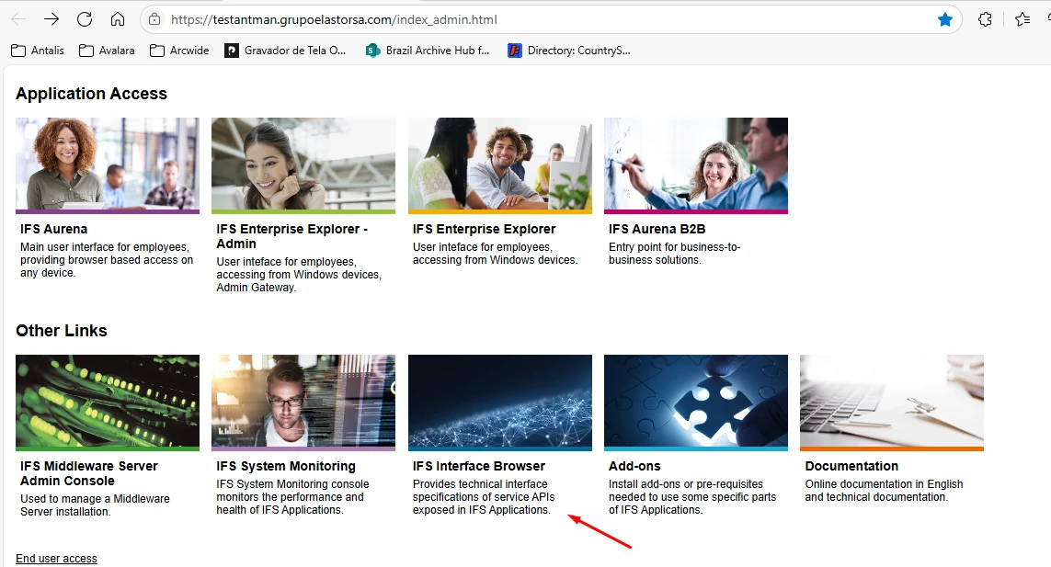Screen dimensions: 1051x567
Task: Open Gravador de Tela bookmark
Action: coord(285,51)
